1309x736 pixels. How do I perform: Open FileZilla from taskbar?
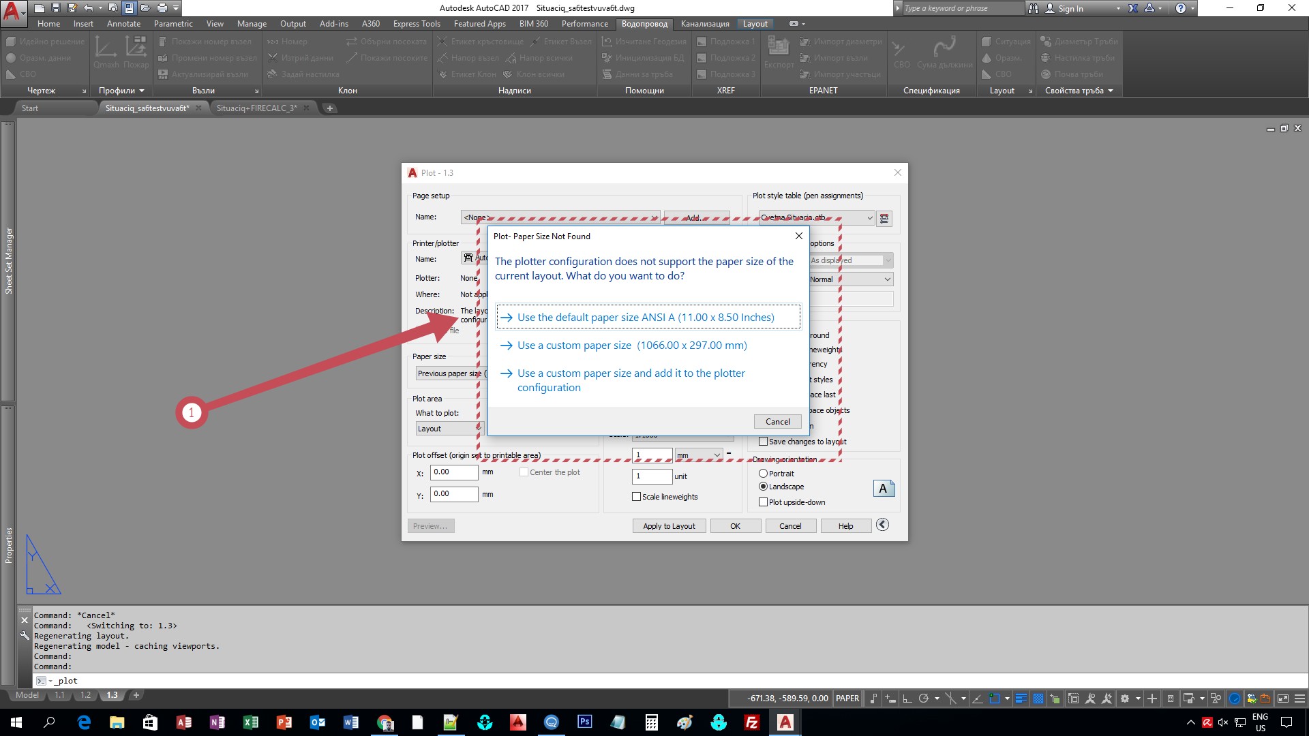tap(751, 722)
